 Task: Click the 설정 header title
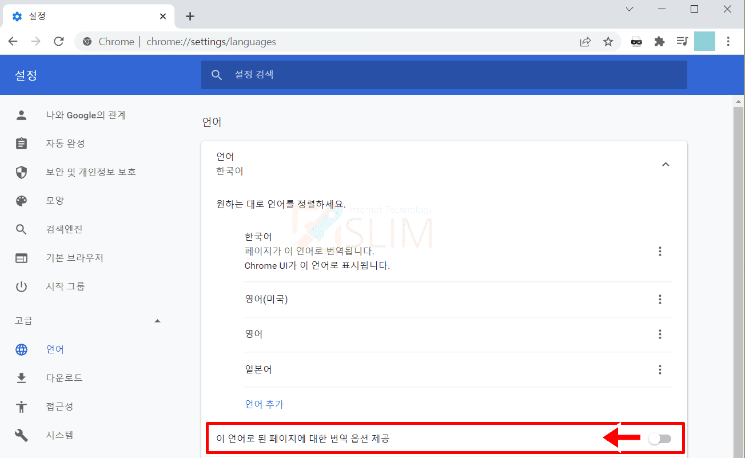[x=26, y=75]
